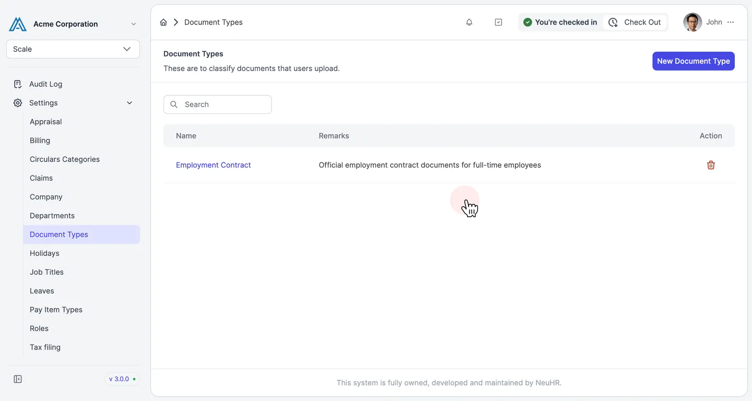Collapse the Settings menu chevron
Image resolution: width=752 pixels, height=401 pixels.
[x=130, y=103]
